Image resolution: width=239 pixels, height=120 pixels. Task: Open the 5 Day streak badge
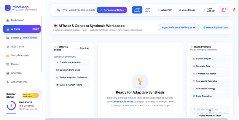(224, 10)
